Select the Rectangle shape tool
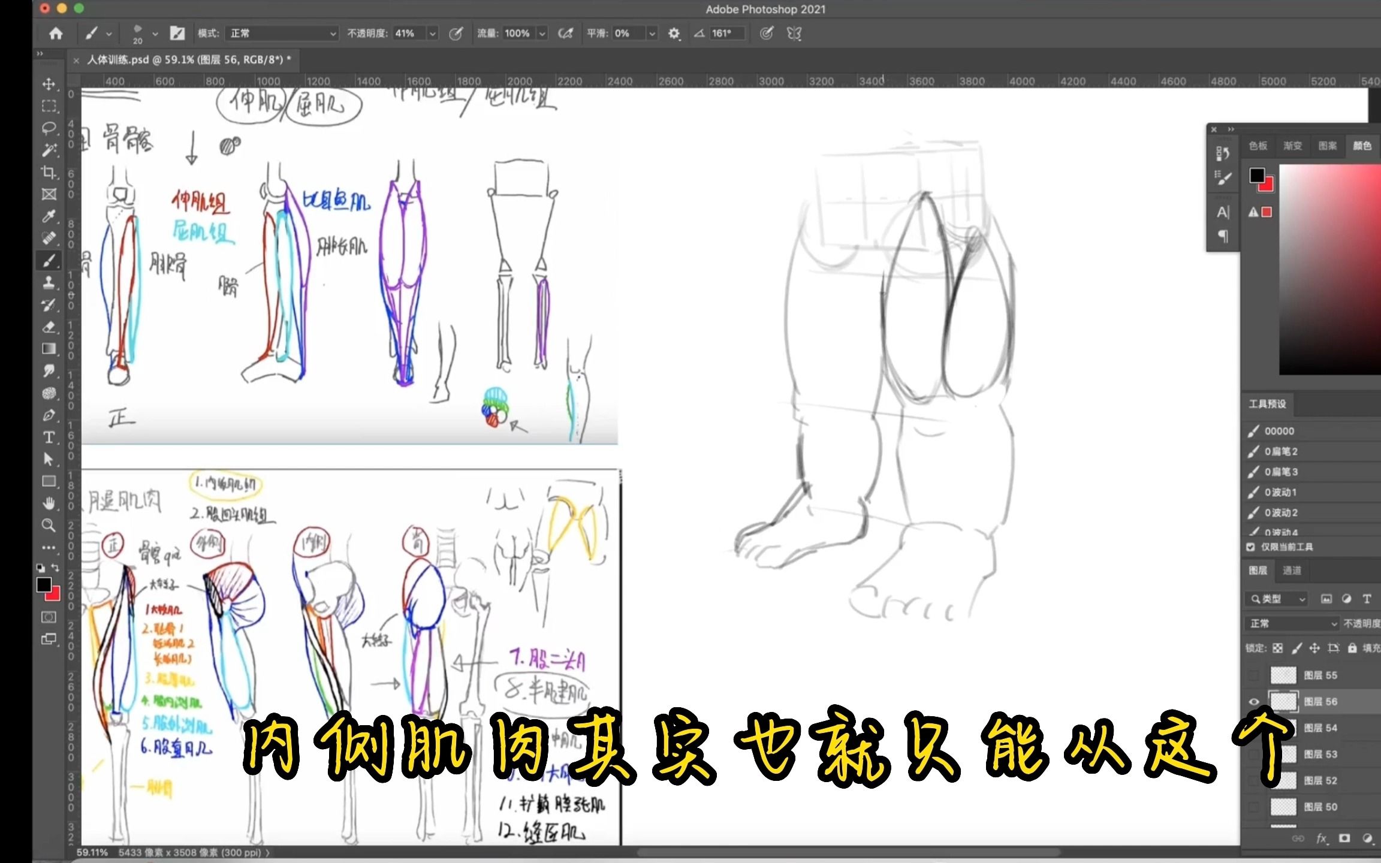The height and width of the screenshot is (863, 1381). [49, 481]
